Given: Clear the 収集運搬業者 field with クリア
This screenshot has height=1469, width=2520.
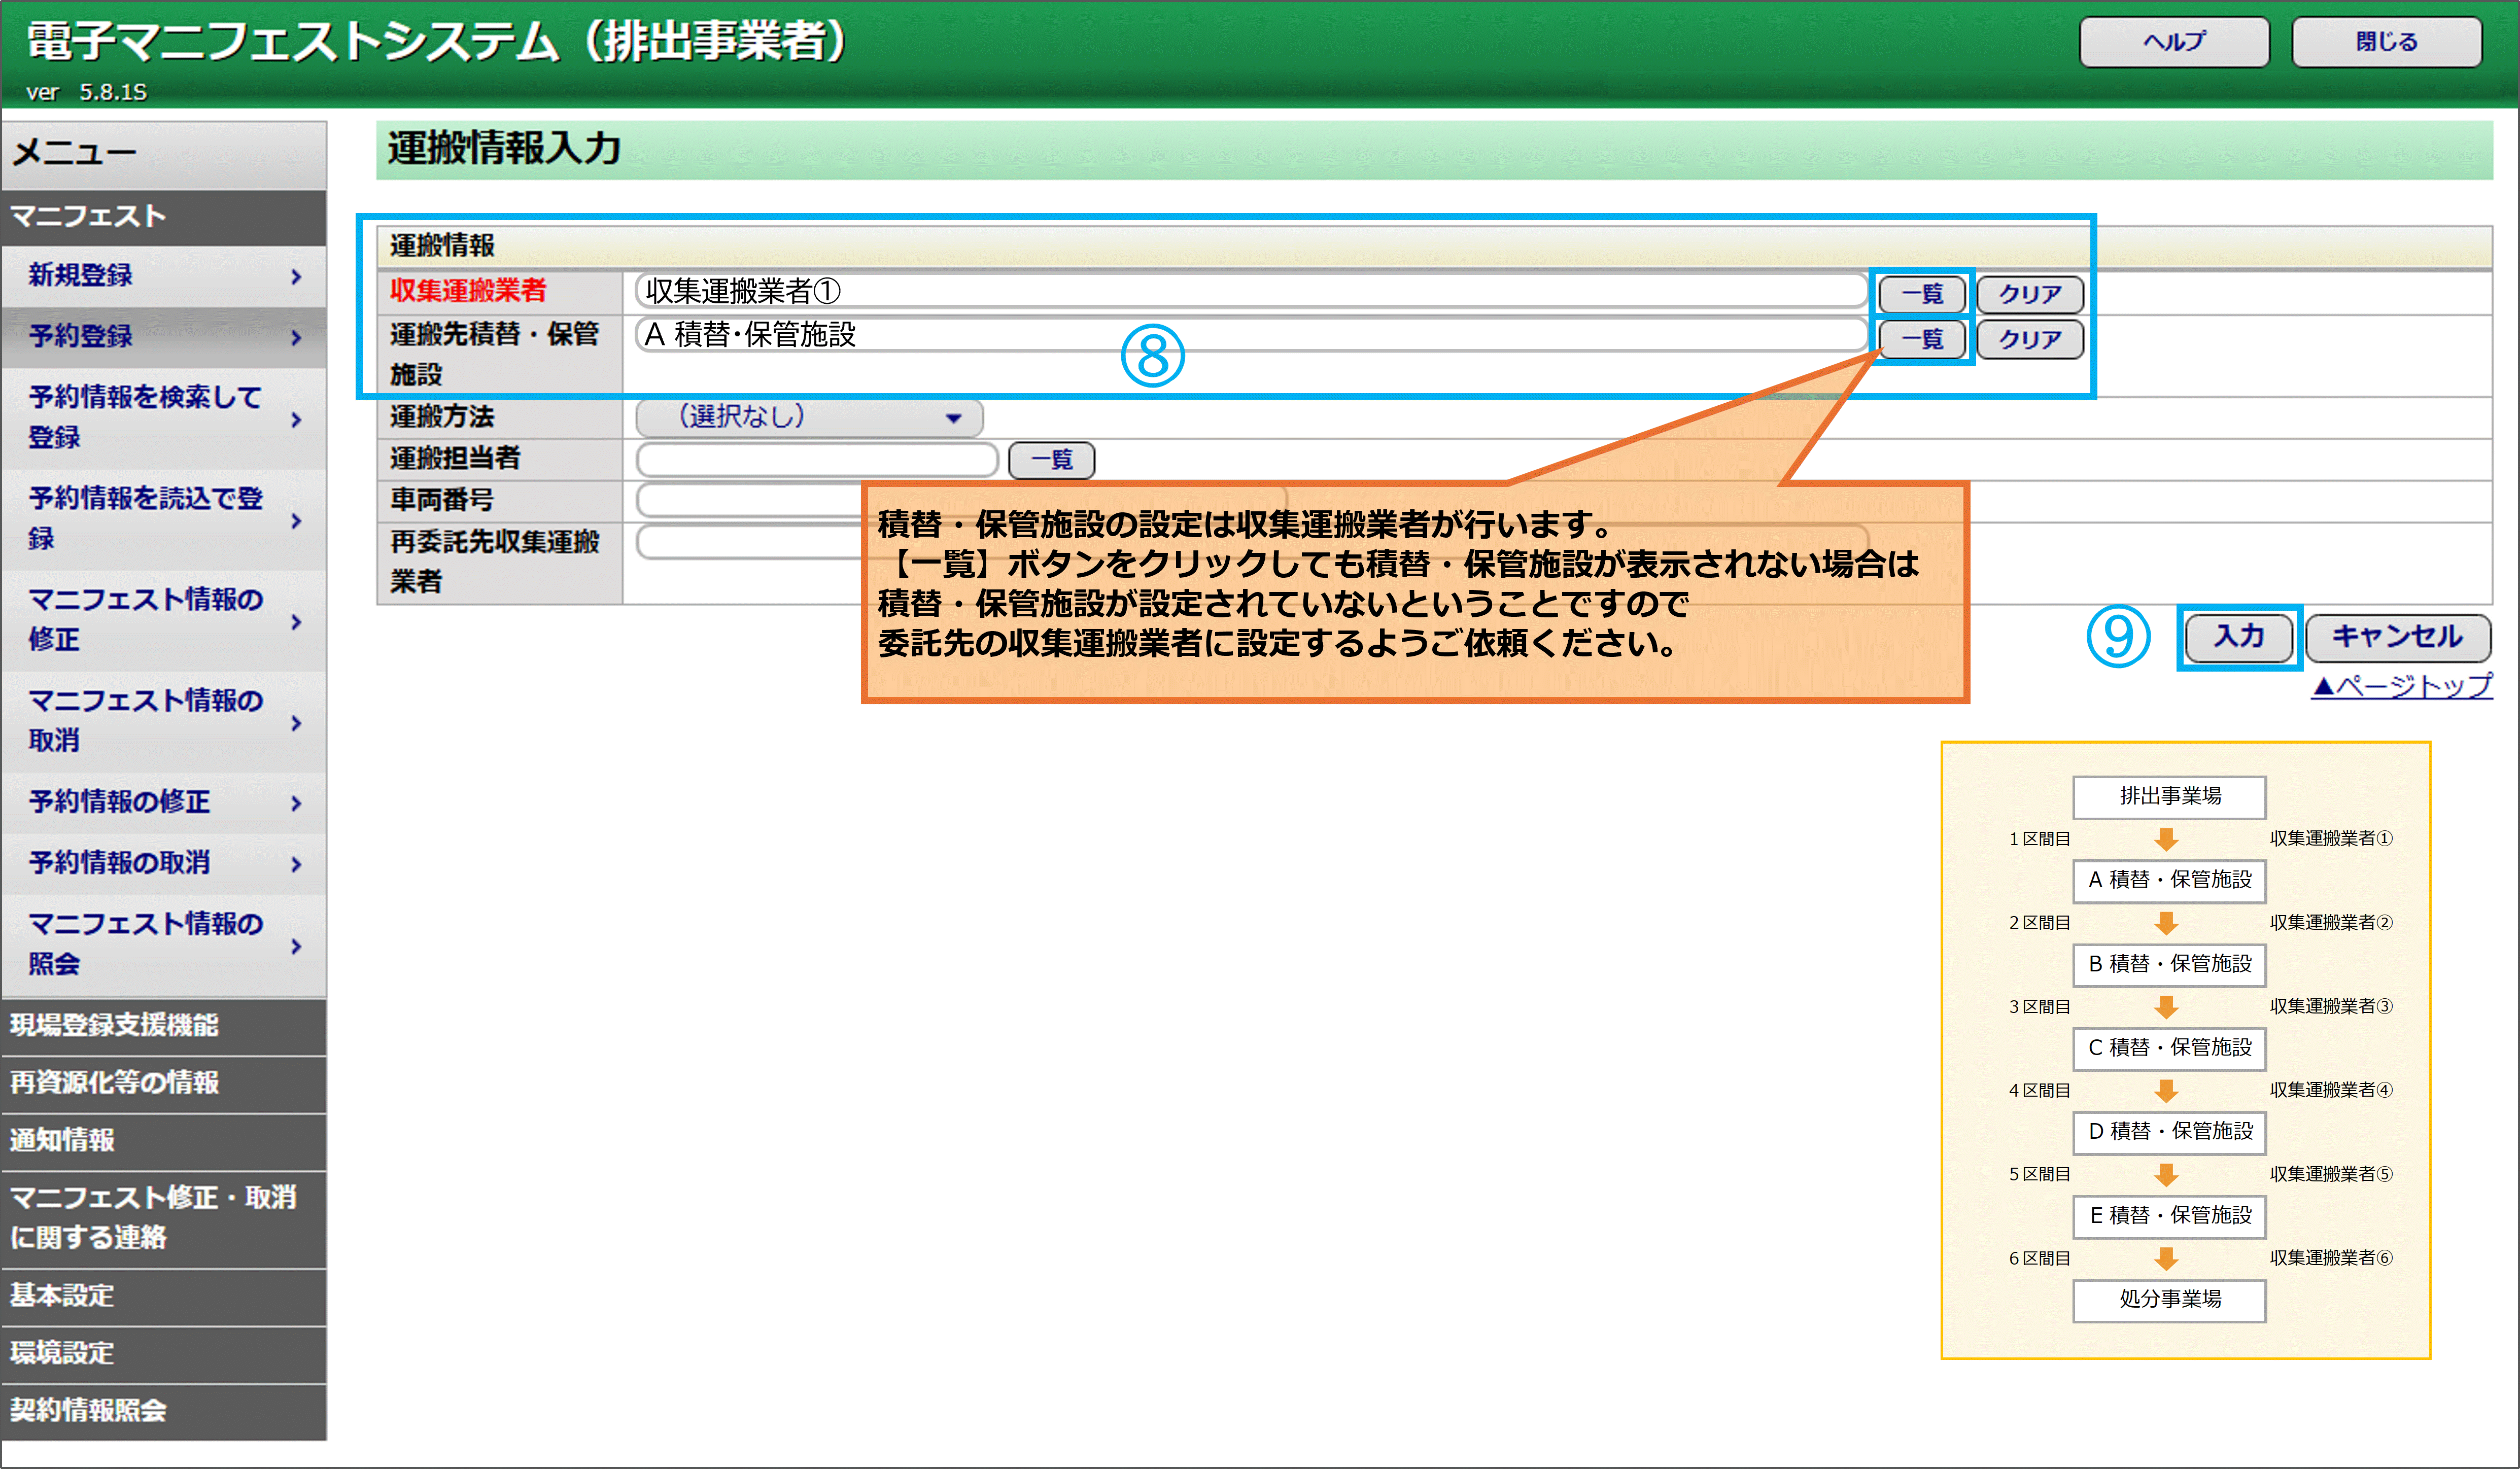Looking at the screenshot, I should pos(2029,294).
